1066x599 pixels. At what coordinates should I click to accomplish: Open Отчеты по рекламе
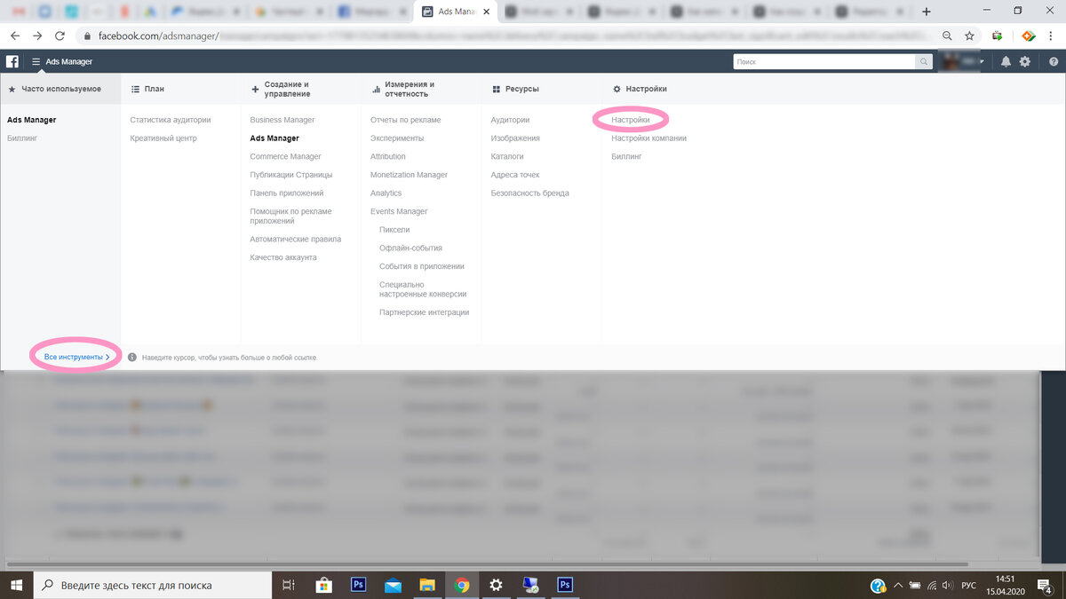tap(406, 120)
